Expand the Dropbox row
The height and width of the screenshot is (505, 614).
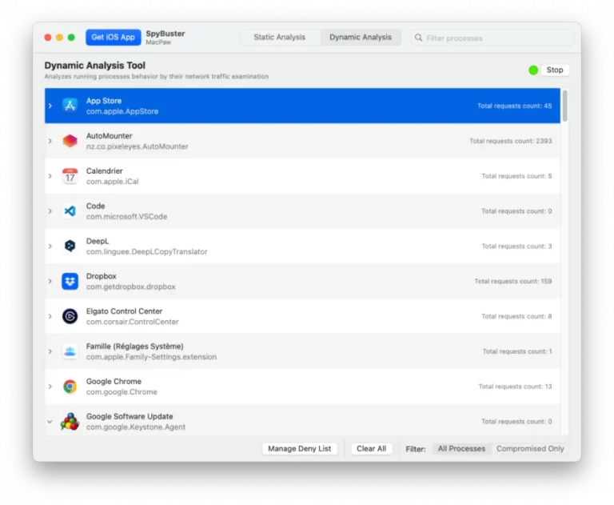50,281
